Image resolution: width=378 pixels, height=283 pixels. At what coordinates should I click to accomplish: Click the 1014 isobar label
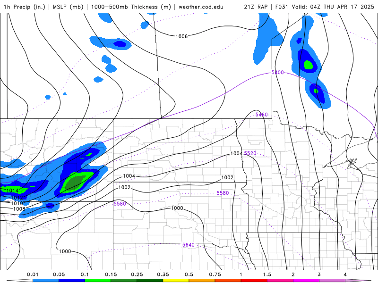click(x=12, y=191)
